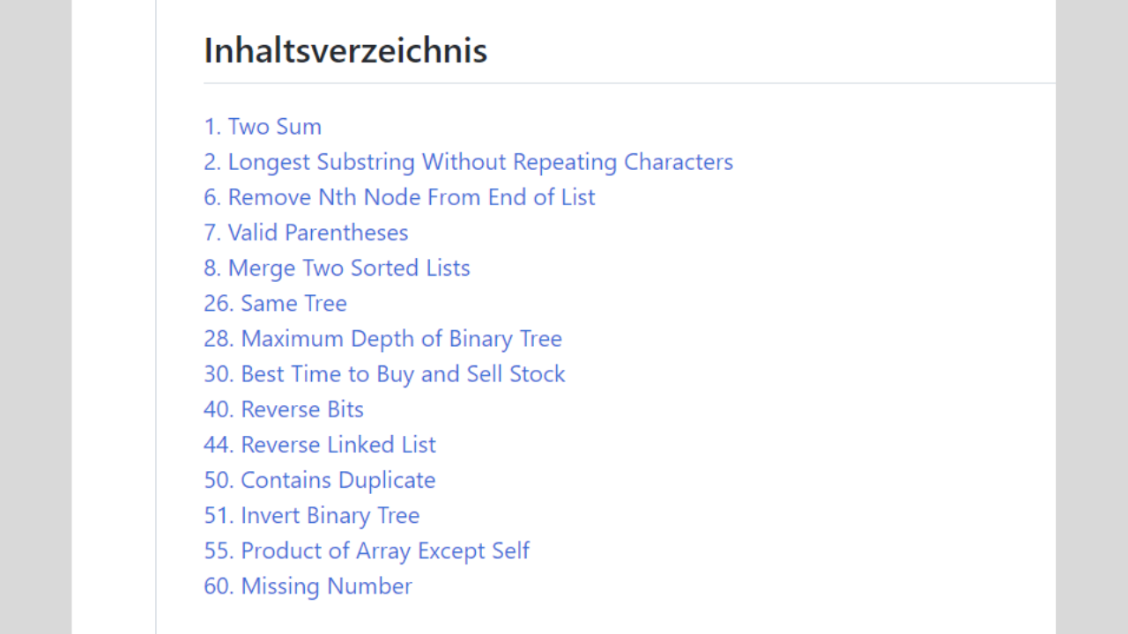Screen dimensions: 1128x634
Task: Open 'Longest Substring Without Repeating Characters' link
Action: [x=468, y=162]
